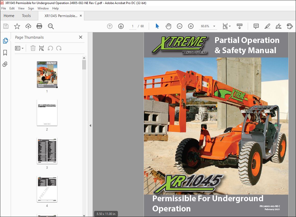Switch to the Tools tab
The height and width of the screenshot is (217, 296).
click(26, 16)
